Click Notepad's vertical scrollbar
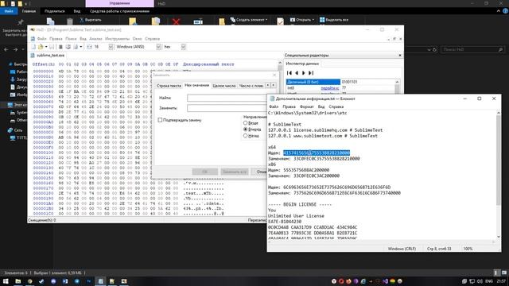This screenshot has height=286, width=509. pyautogui.click(x=498, y=175)
